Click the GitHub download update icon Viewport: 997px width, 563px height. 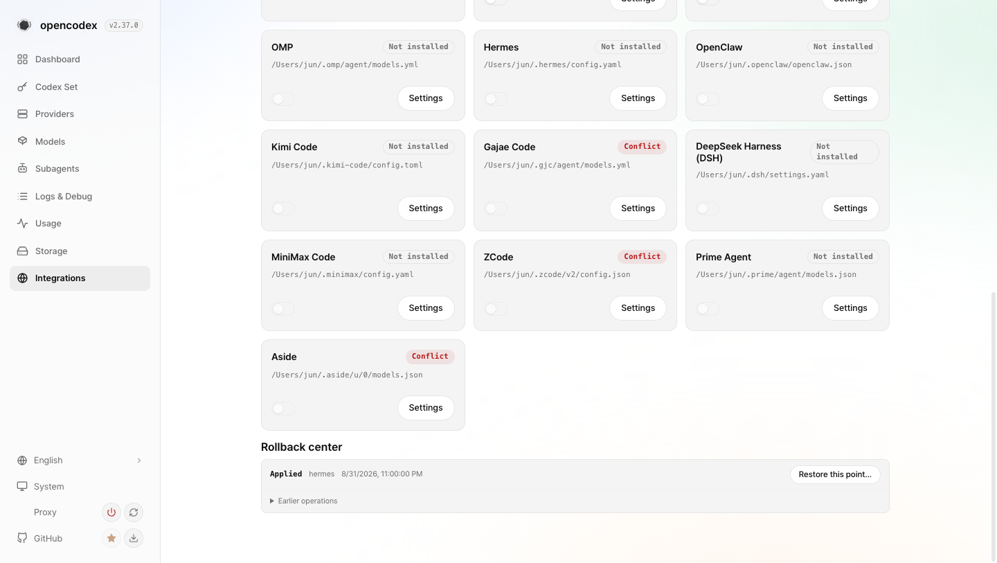tap(134, 538)
